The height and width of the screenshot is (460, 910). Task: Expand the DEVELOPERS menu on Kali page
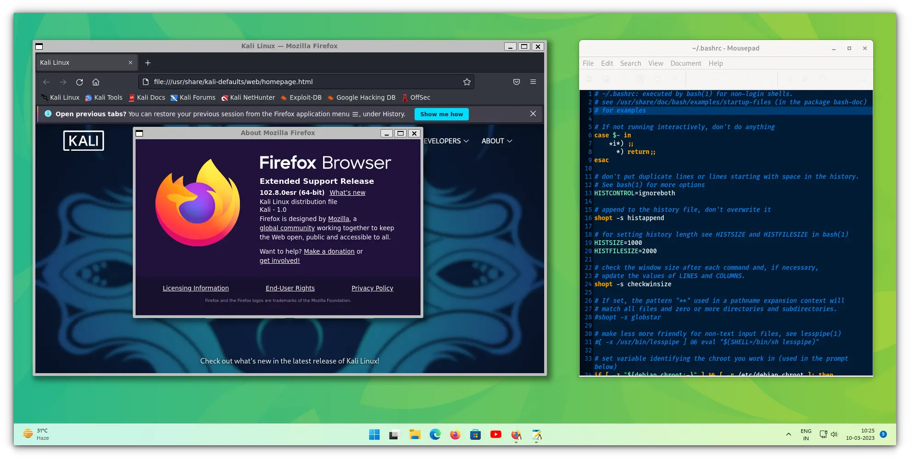(x=446, y=141)
